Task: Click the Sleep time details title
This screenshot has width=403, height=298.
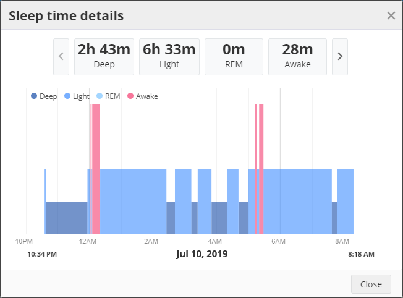Action: [66, 16]
